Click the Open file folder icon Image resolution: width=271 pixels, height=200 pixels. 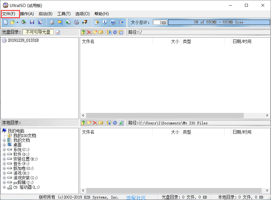(12, 22)
